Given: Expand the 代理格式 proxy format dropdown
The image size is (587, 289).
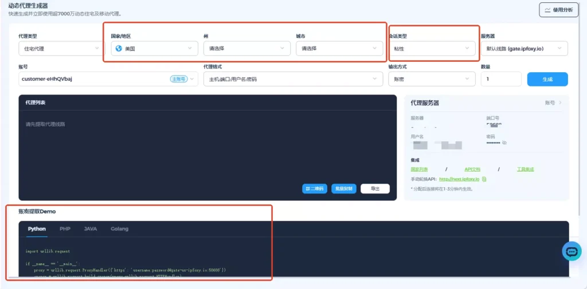Looking at the screenshot, I should pyautogui.click(x=292, y=79).
